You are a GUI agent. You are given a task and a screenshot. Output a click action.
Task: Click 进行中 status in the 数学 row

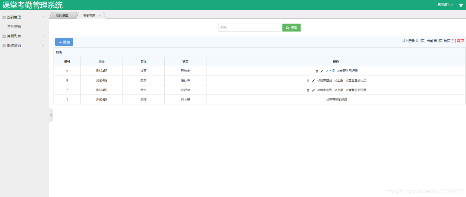click(x=185, y=81)
